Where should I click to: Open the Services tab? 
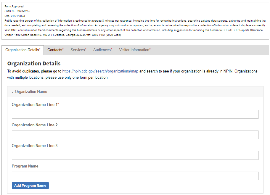coord(78,50)
